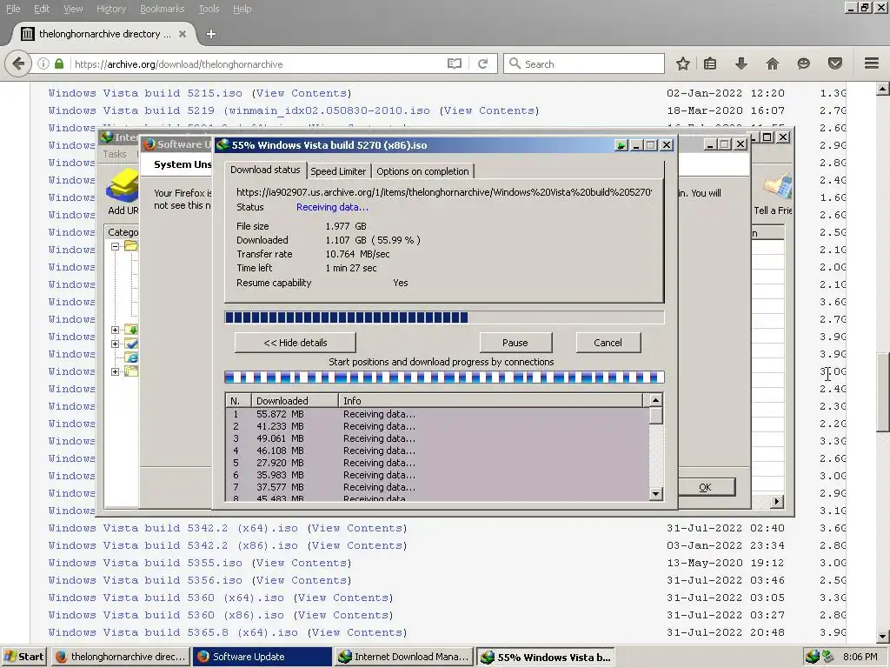
Task: Switch to thelonghornarchive taskbar item
Action: [120, 657]
